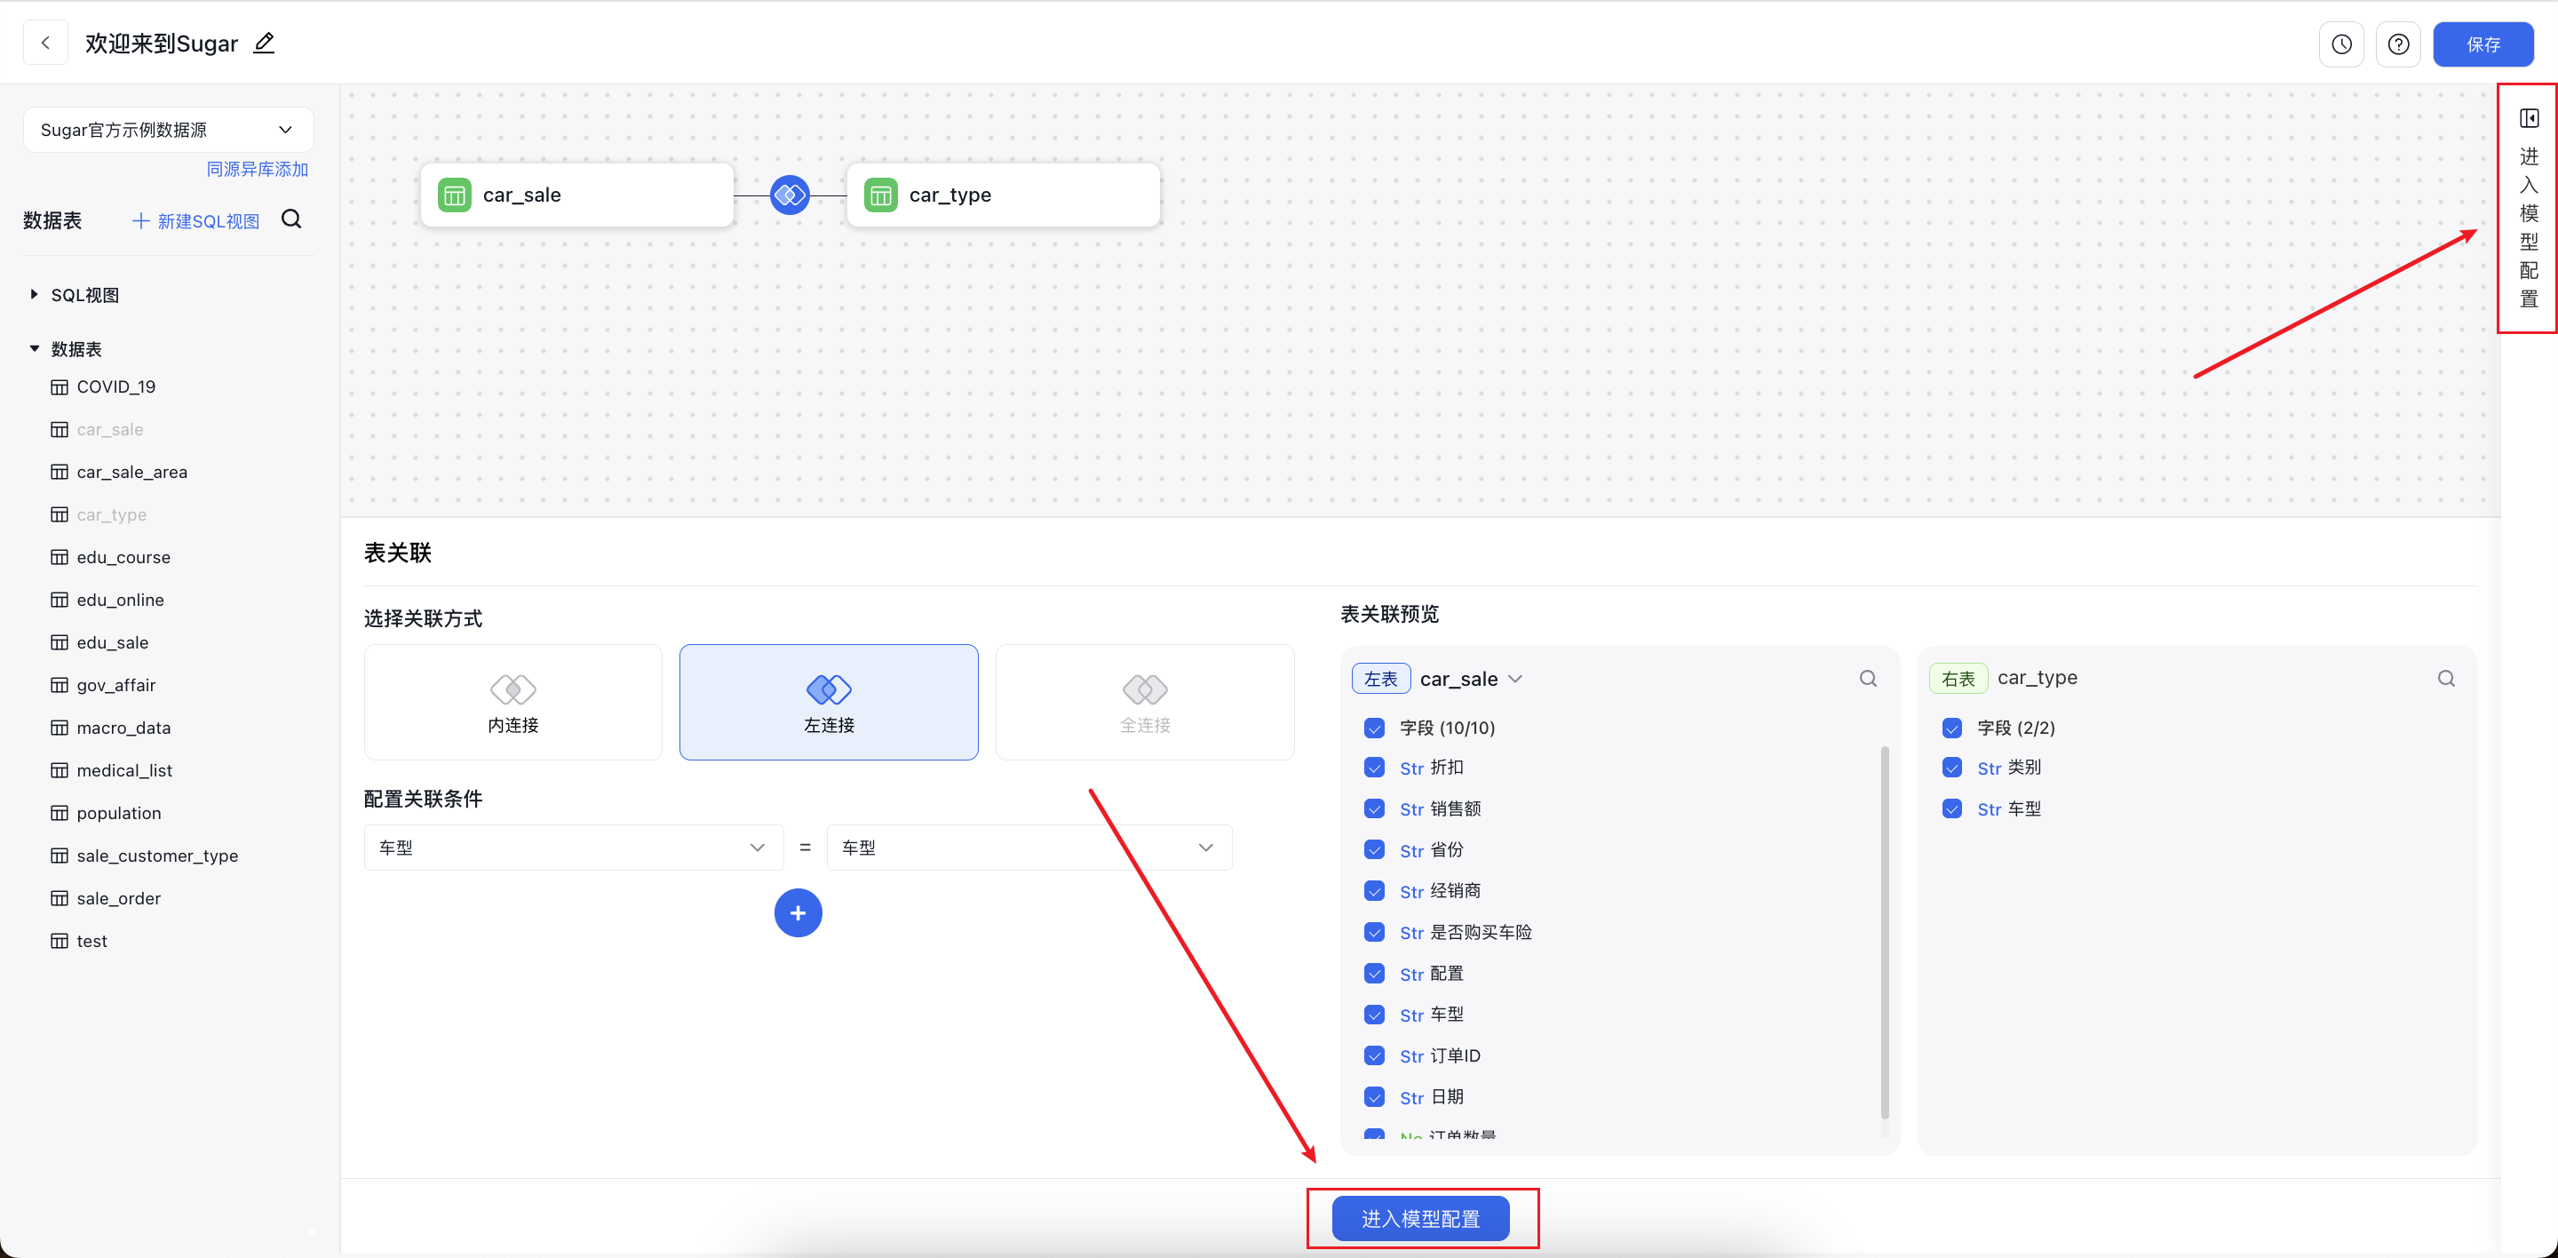Click the field list scrollbar
Viewport: 2558px width, 1258px height.
click(1885, 932)
